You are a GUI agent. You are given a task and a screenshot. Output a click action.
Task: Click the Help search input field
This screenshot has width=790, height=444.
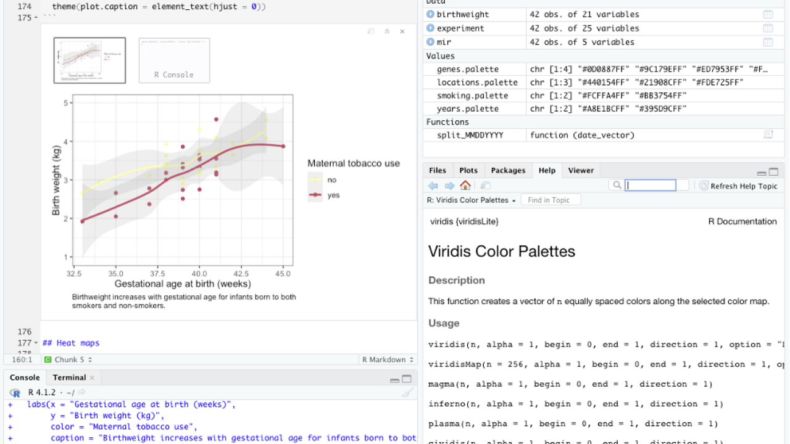(x=650, y=185)
